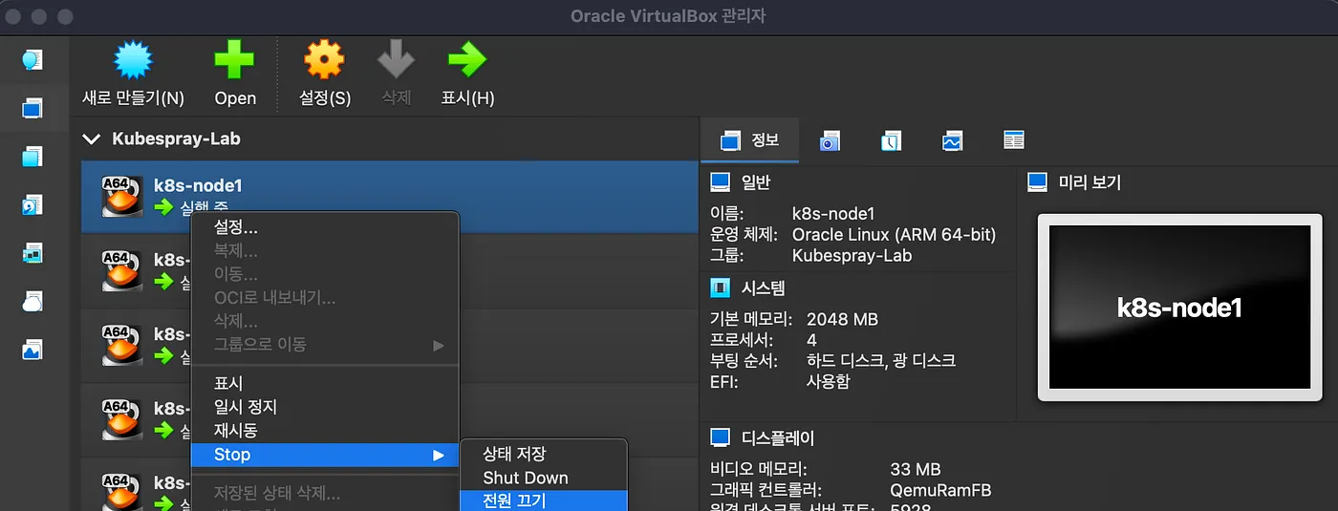The height and width of the screenshot is (511, 1338).
Task: Choose 복제... in the context menu
Action: [325, 251]
